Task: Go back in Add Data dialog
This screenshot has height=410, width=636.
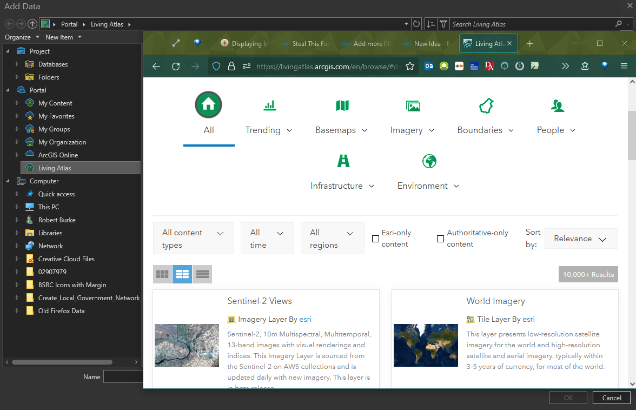Action: [x=10, y=24]
